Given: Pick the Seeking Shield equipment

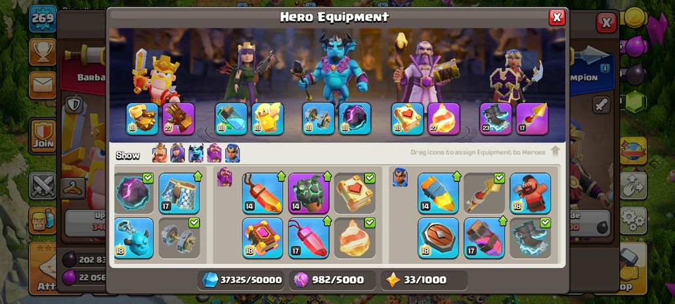Looking at the screenshot, I should click(438, 238).
